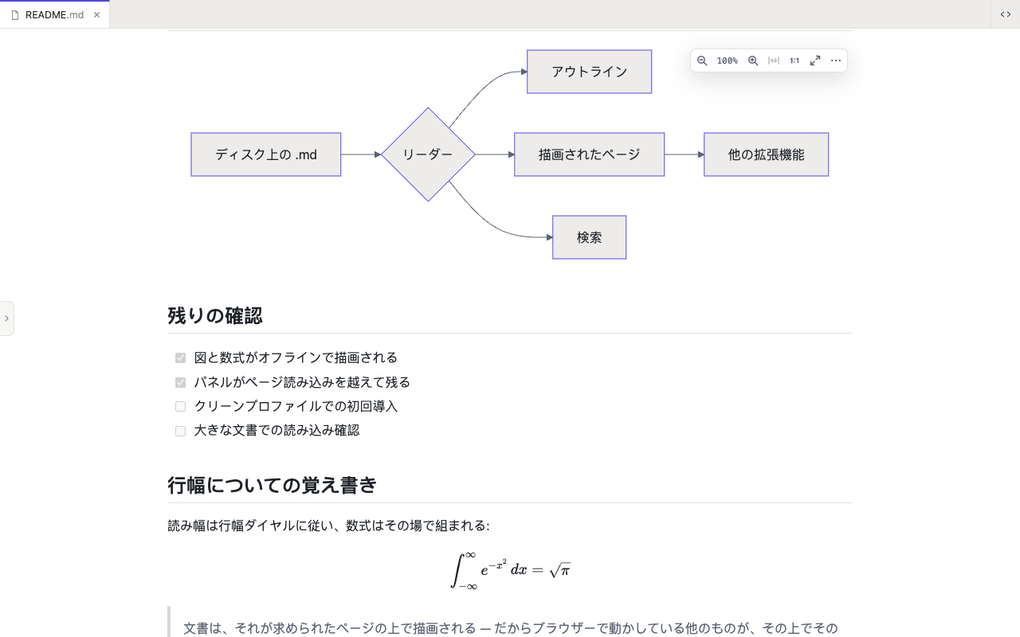Toggle source code view
This screenshot has height=637, width=1020.
[x=1006, y=14]
